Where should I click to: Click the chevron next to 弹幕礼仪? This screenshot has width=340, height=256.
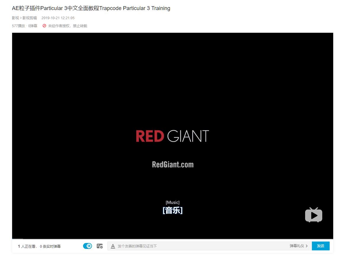307,246
